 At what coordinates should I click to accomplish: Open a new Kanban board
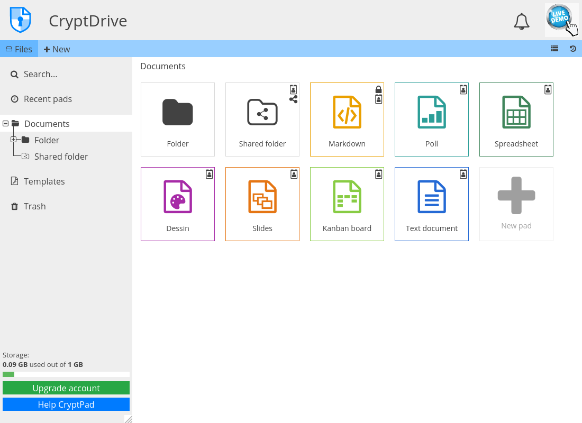(x=347, y=204)
